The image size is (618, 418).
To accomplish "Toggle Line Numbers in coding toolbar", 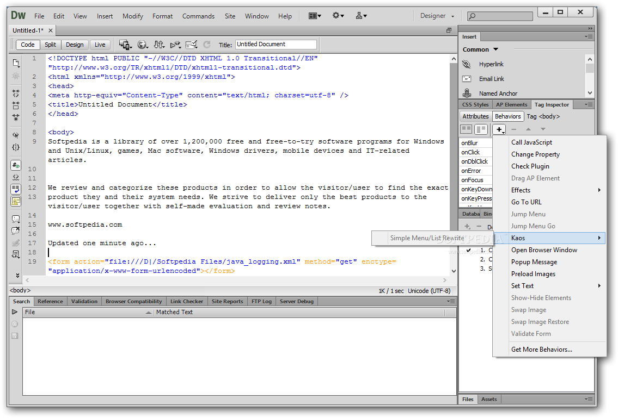I will pos(16,165).
